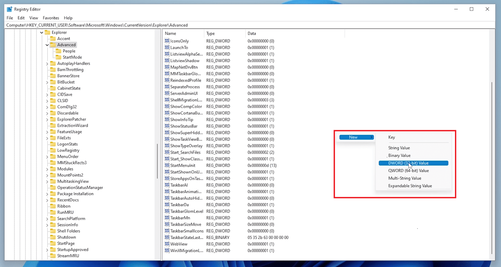The width and height of the screenshot is (501, 267).
Task: Select the TaskbarSmallIcons value icon
Action: (167, 231)
